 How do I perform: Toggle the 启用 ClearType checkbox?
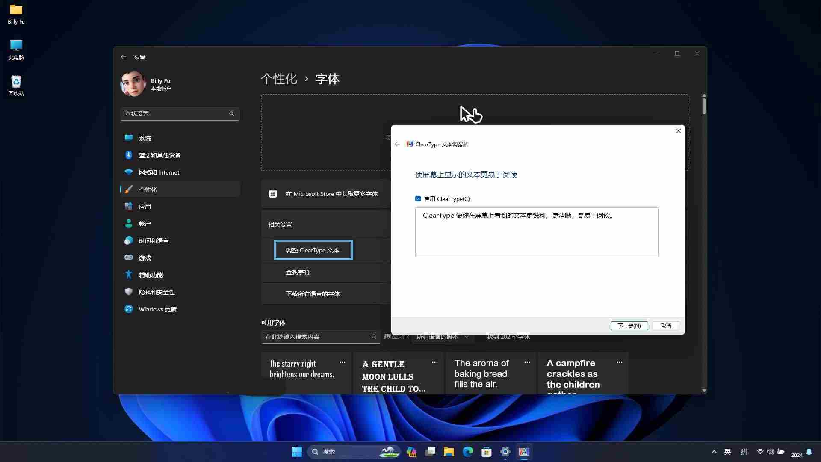click(x=418, y=199)
